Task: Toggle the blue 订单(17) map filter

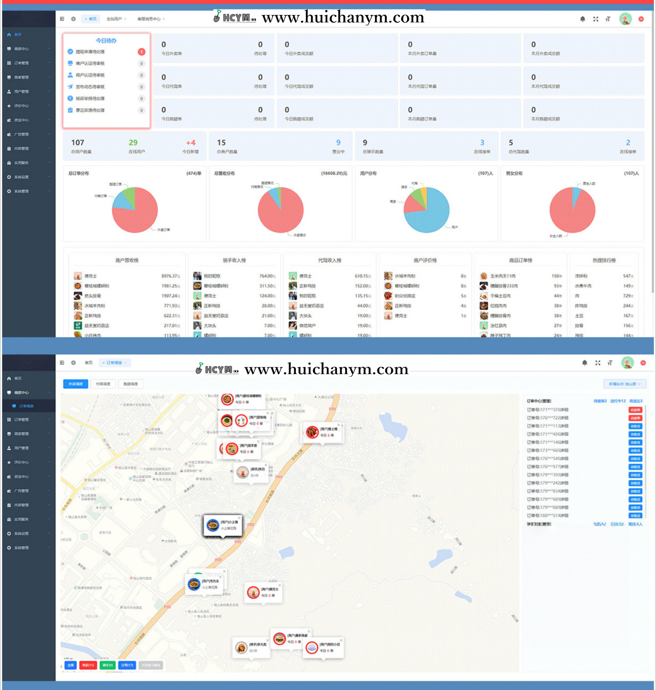Action: pyautogui.click(x=127, y=665)
